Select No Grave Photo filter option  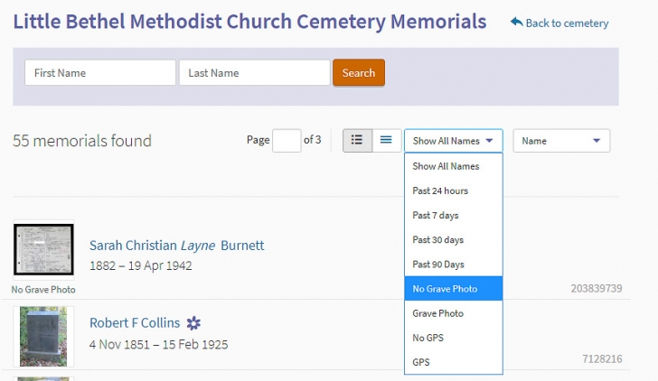[x=453, y=289]
